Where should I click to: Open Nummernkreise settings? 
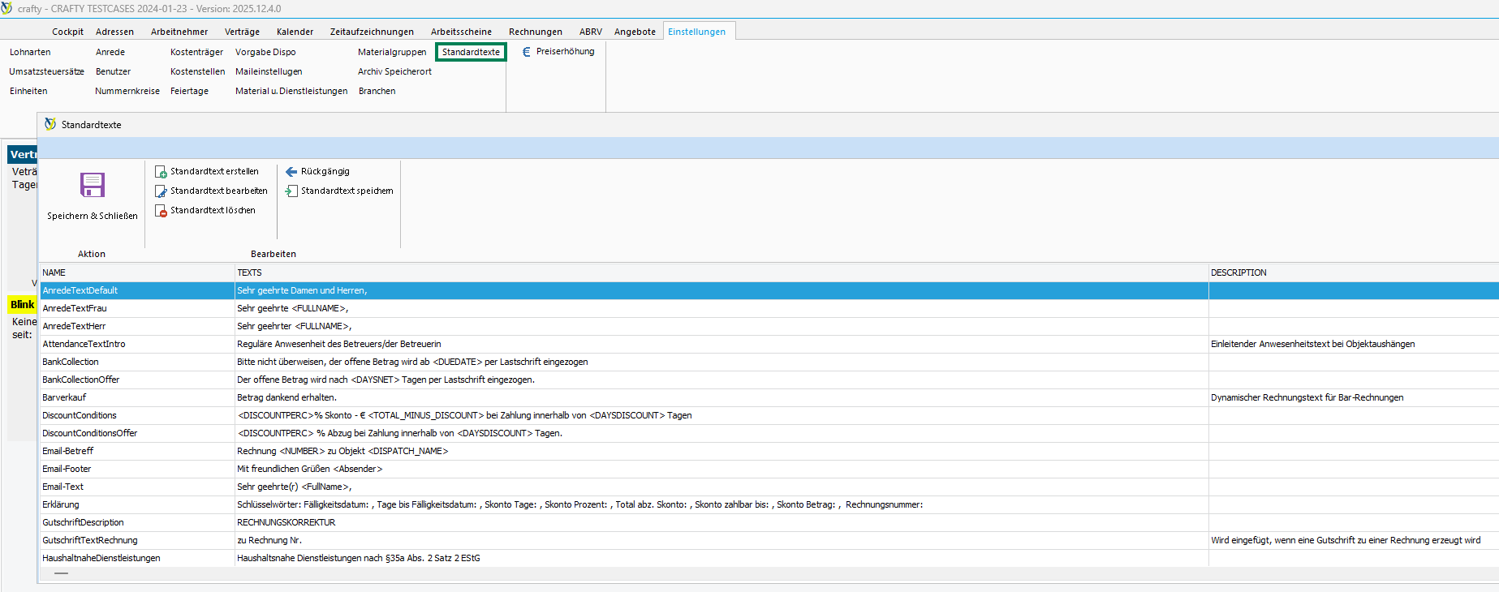(127, 91)
